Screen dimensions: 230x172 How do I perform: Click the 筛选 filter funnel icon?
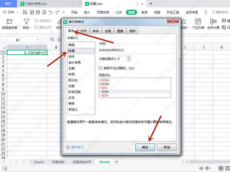tap(26, 21)
